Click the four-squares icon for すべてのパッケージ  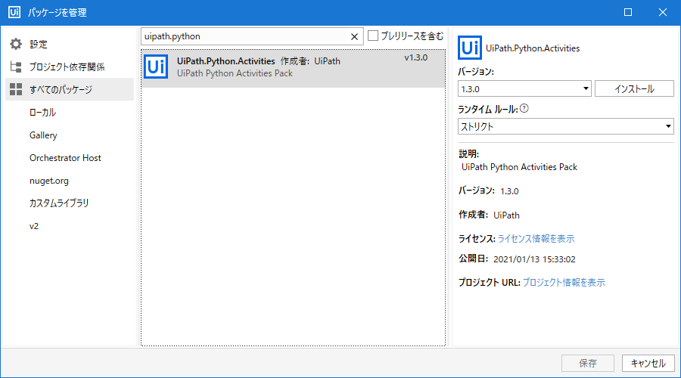[x=16, y=89]
